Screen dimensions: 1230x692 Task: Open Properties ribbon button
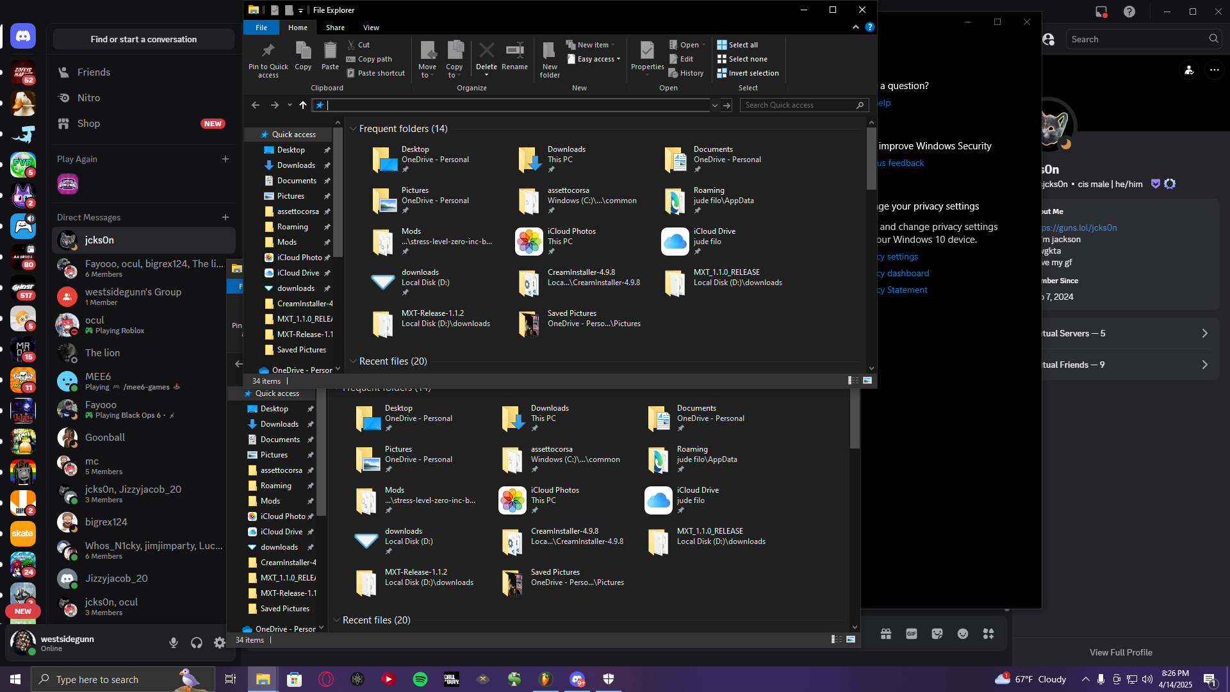click(647, 51)
